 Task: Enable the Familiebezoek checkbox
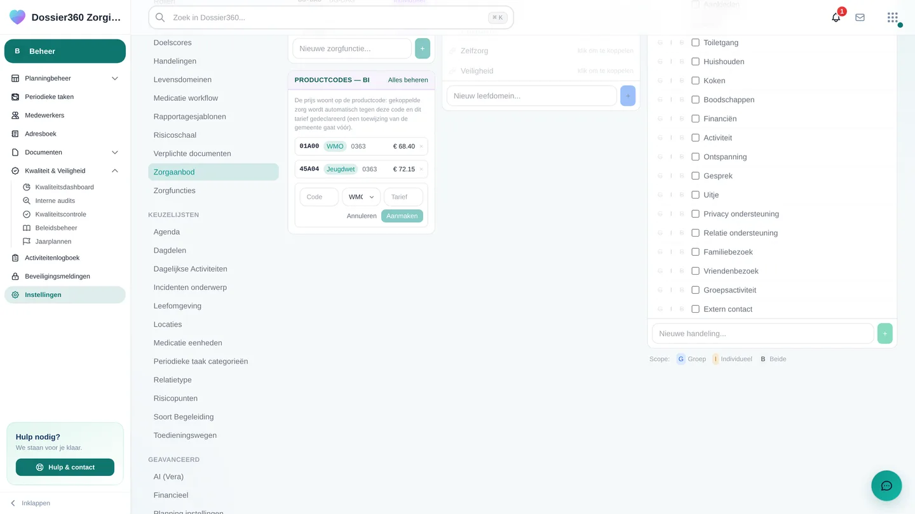[x=695, y=252]
